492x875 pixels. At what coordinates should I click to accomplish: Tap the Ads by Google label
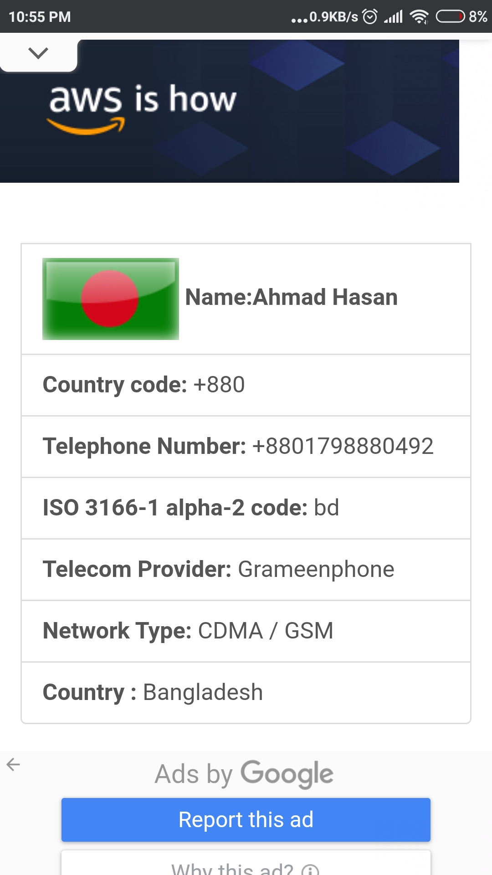coord(244,774)
